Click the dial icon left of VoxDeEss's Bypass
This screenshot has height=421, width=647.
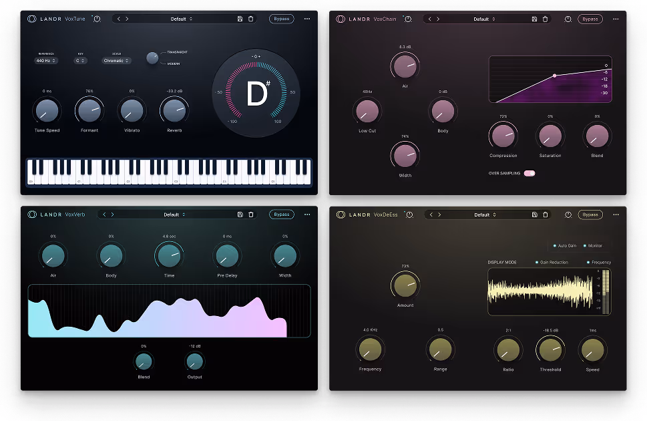coord(568,215)
